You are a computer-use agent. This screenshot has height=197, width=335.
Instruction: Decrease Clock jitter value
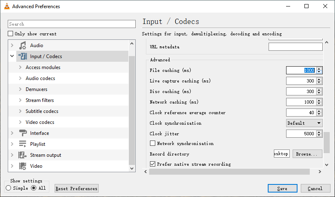319,135
